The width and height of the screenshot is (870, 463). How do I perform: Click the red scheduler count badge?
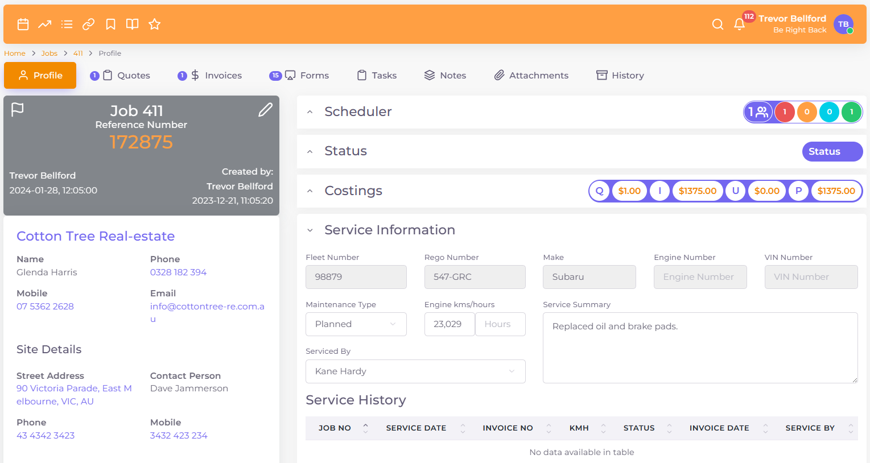[x=785, y=112]
